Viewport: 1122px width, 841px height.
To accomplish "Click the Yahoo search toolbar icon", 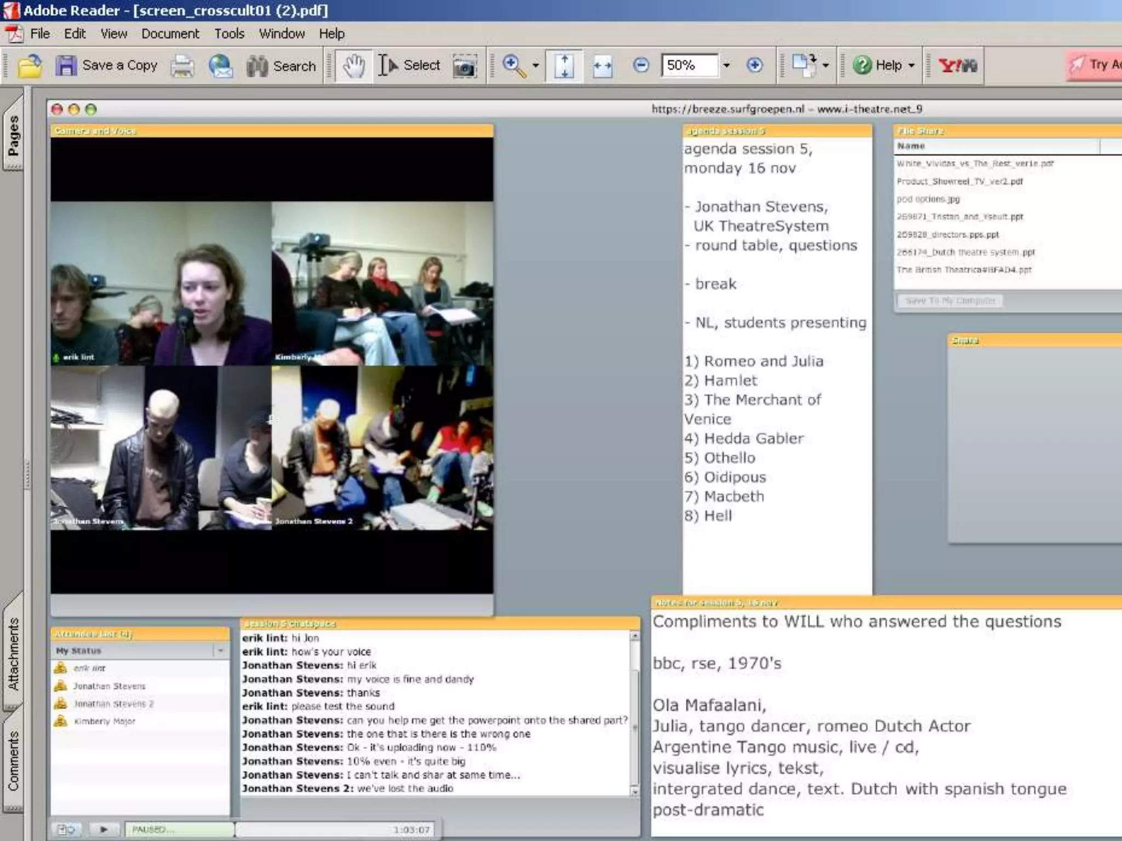I will (957, 66).
